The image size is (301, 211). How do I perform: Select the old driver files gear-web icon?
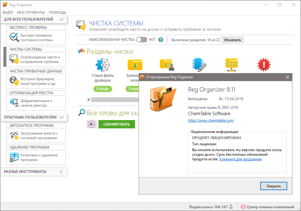(103, 65)
